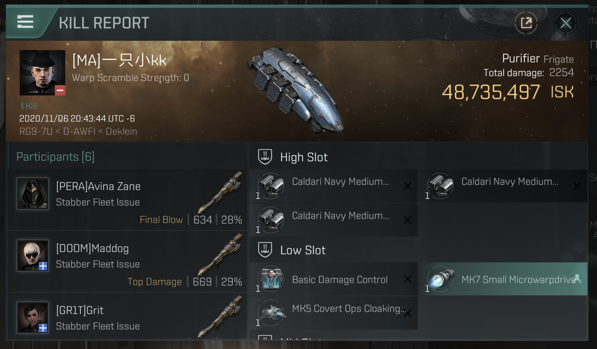Viewport: 597px width, 349px height.
Task: Select the Basic Damage Control module icon
Action: pos(271,279)
